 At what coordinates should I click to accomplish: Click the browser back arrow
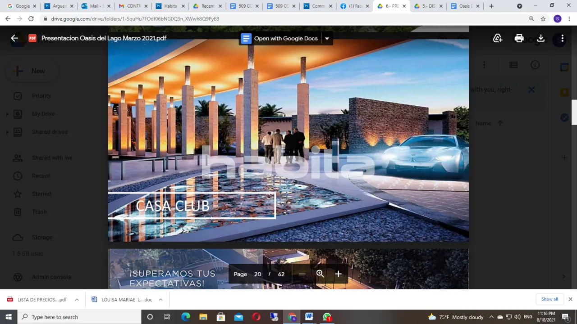(x=8, y=19)
